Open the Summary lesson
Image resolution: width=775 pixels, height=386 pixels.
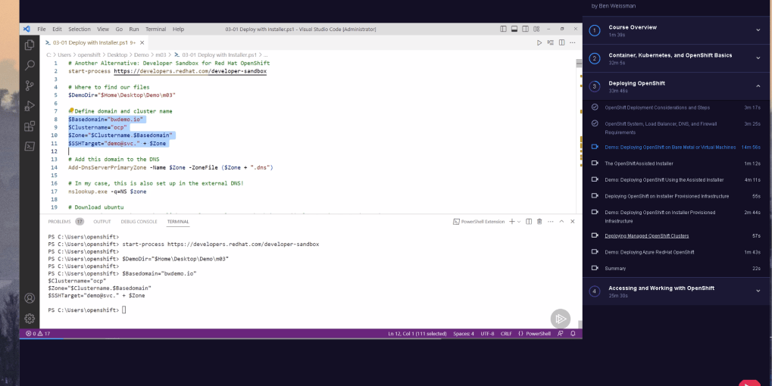coord(615,269)
